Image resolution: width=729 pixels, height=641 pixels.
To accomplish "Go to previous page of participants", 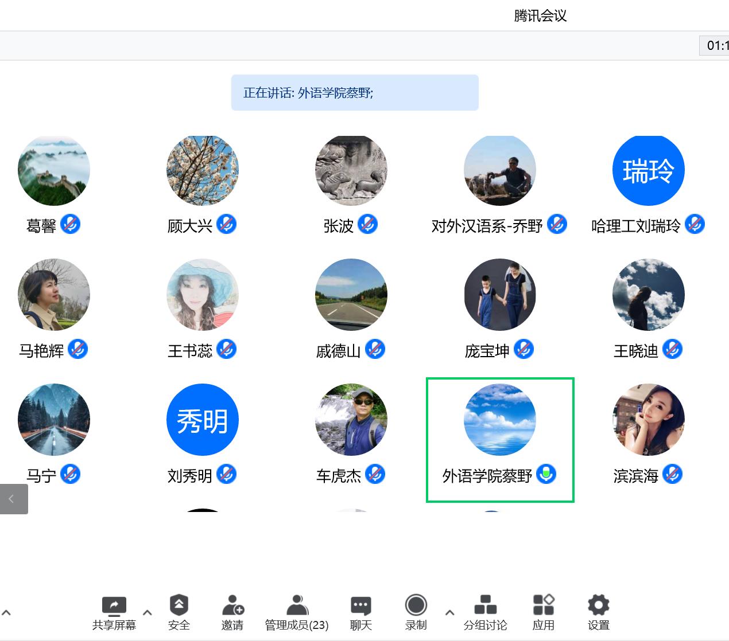I will pos(13,499).
